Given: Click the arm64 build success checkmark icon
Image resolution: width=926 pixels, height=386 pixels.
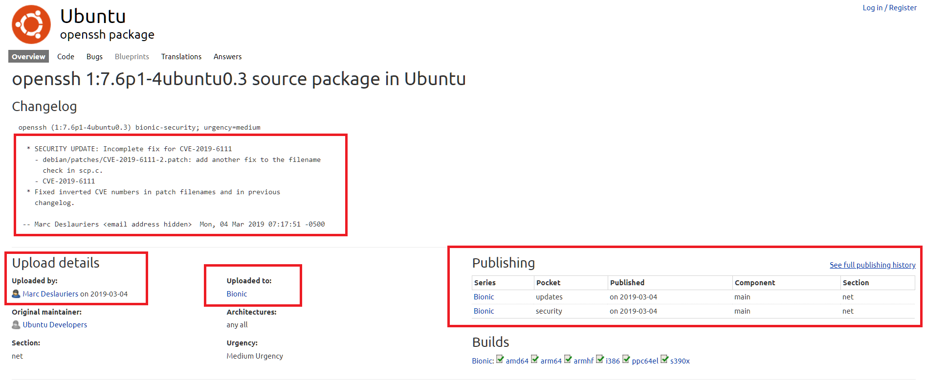Looking at the screenshot, I should point(535,360).
